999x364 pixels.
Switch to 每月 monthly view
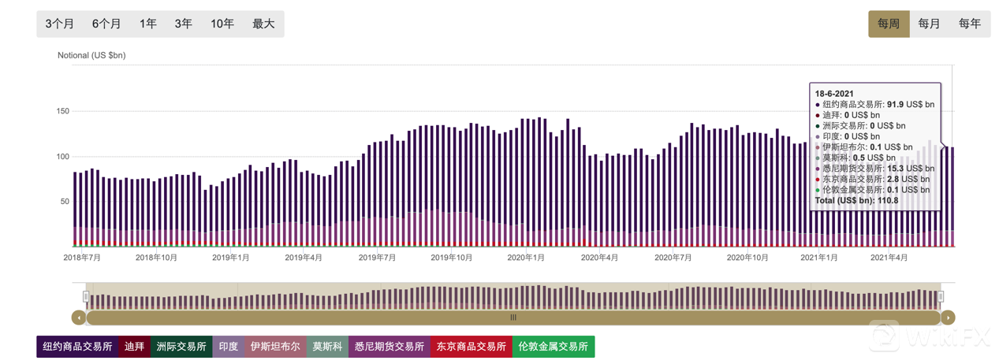coord(930,24)
